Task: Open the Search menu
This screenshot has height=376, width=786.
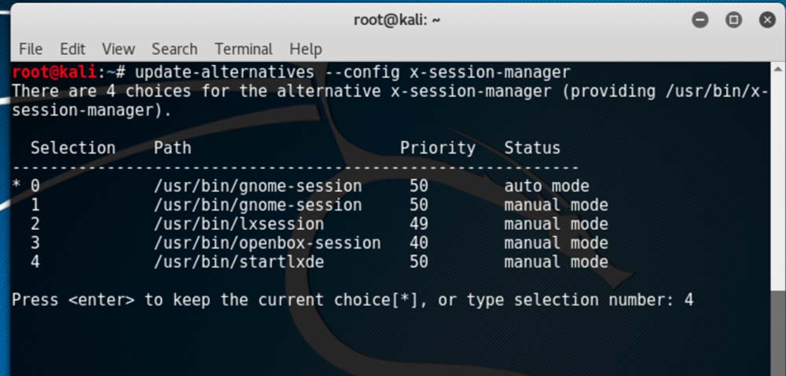Action: pyautogui.click(x=174, y=49)
